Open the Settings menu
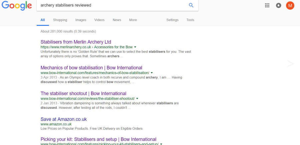Screen dimensions: 300x145 click(172, 20)
